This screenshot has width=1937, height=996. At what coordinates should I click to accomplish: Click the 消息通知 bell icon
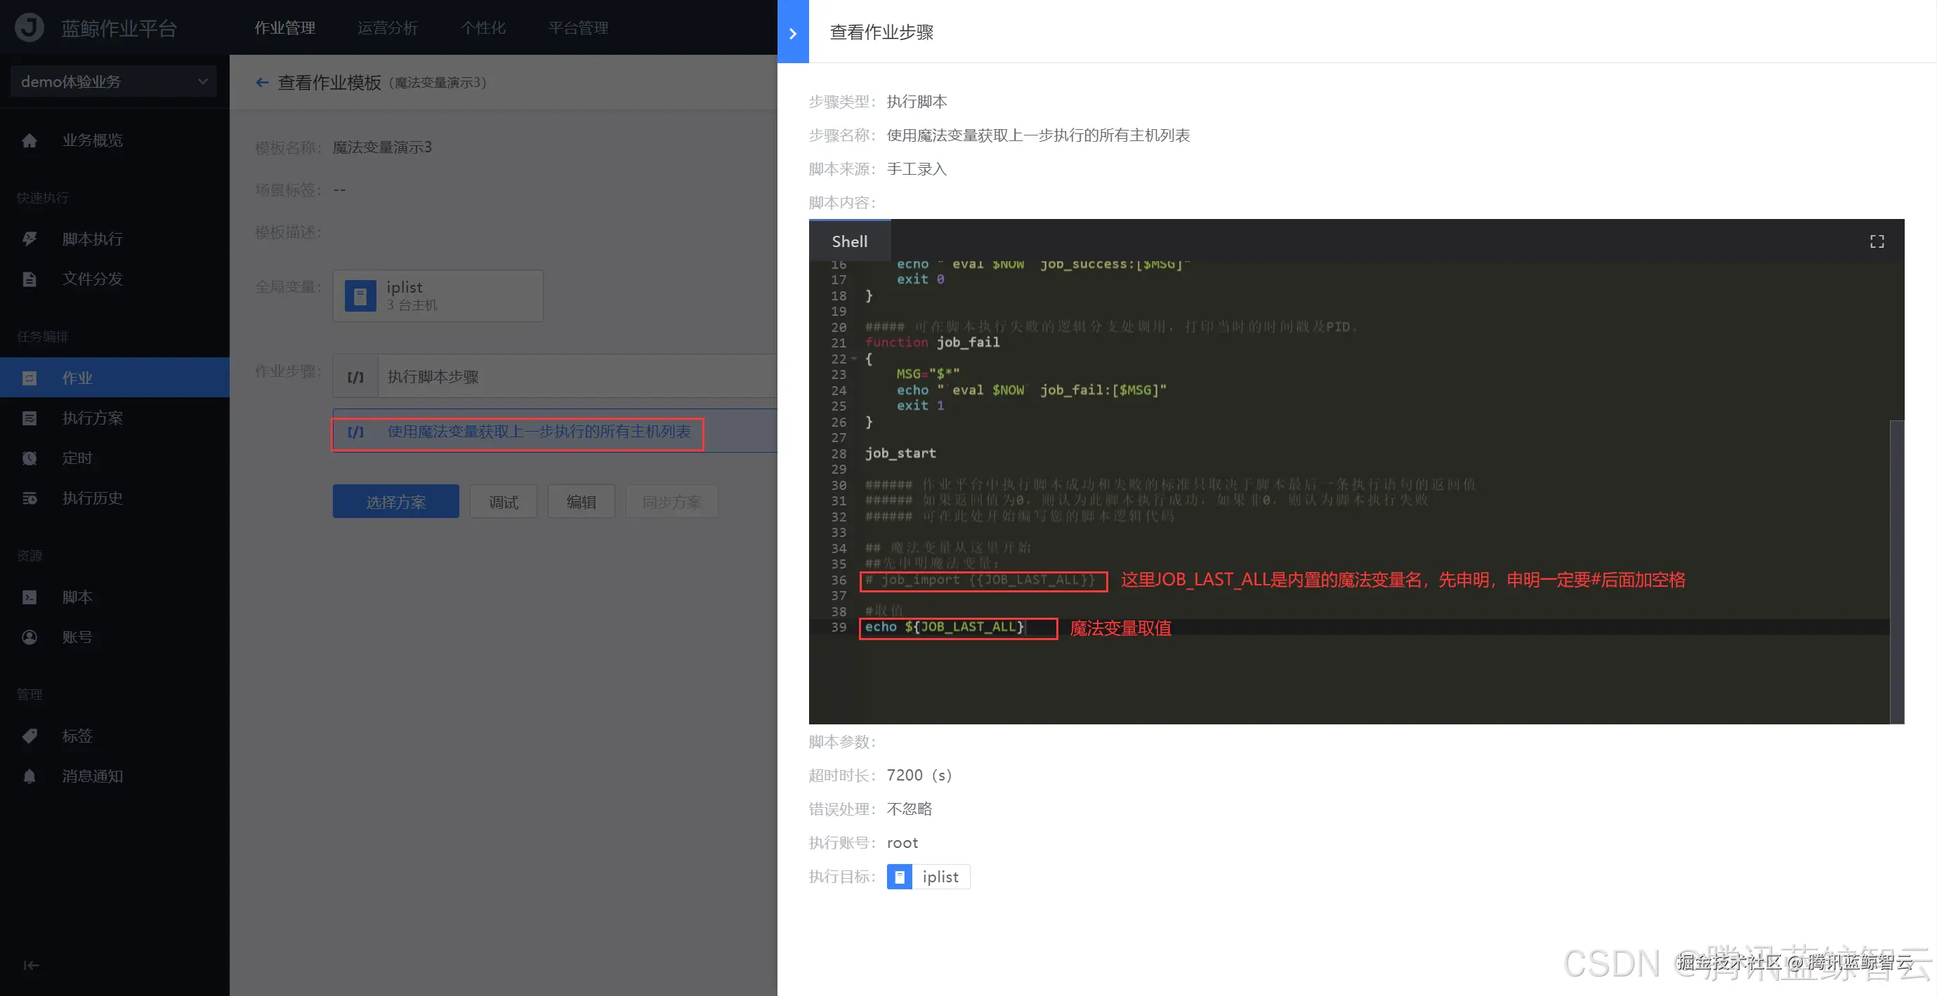pos(29,776)
